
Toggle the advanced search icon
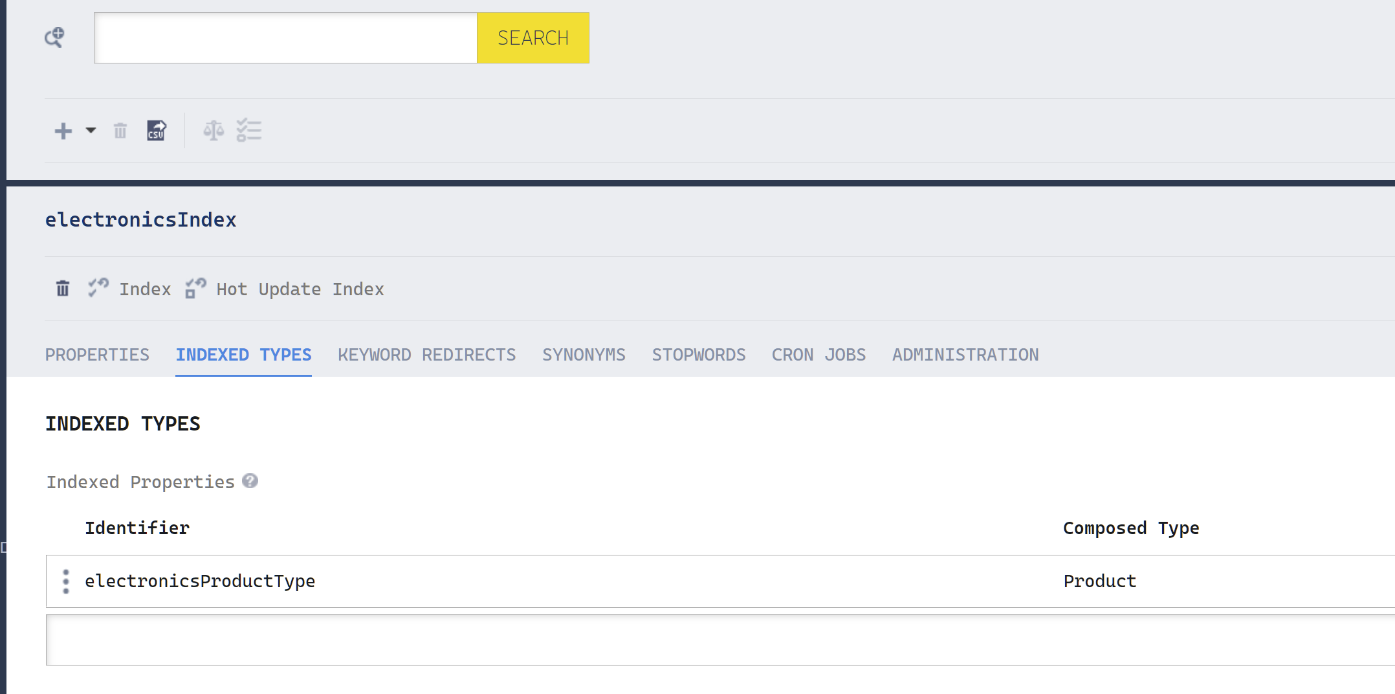pos(54,38)
